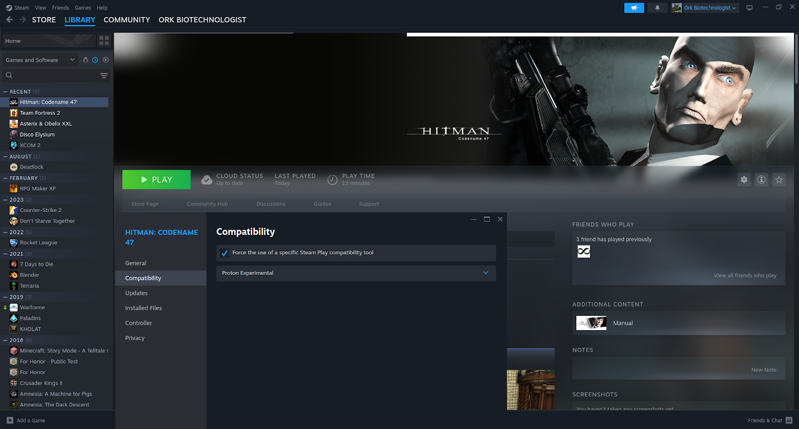Collapse the AUGUST category
This screenshot has width=799, height=429.
5,157
